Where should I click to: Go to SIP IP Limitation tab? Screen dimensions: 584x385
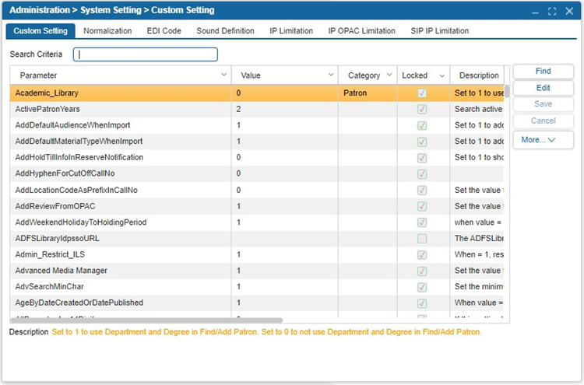[440, 31]
